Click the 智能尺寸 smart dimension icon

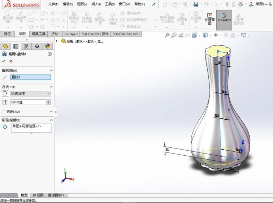click(x=21, y=17)
